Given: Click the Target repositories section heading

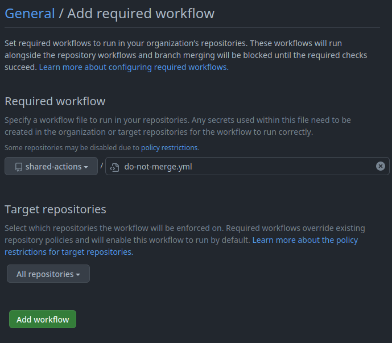Looking at the screenshot, I should pos(56,209).
